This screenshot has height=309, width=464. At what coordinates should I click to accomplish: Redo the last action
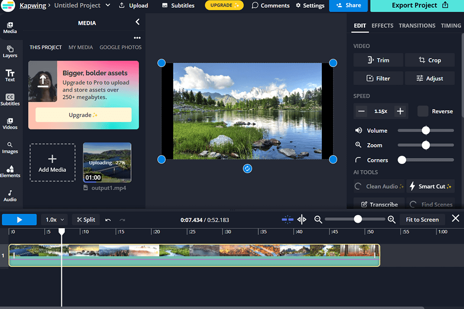tap(122, 220)
